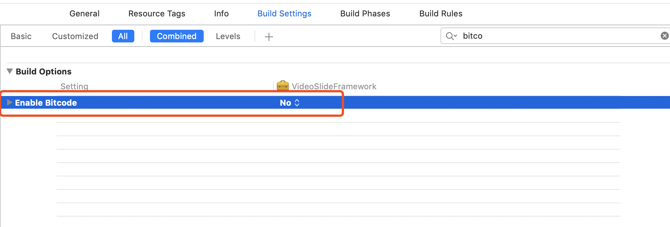Switch to Levels view
The image size is (670, 227).
[x=228, y=36]
